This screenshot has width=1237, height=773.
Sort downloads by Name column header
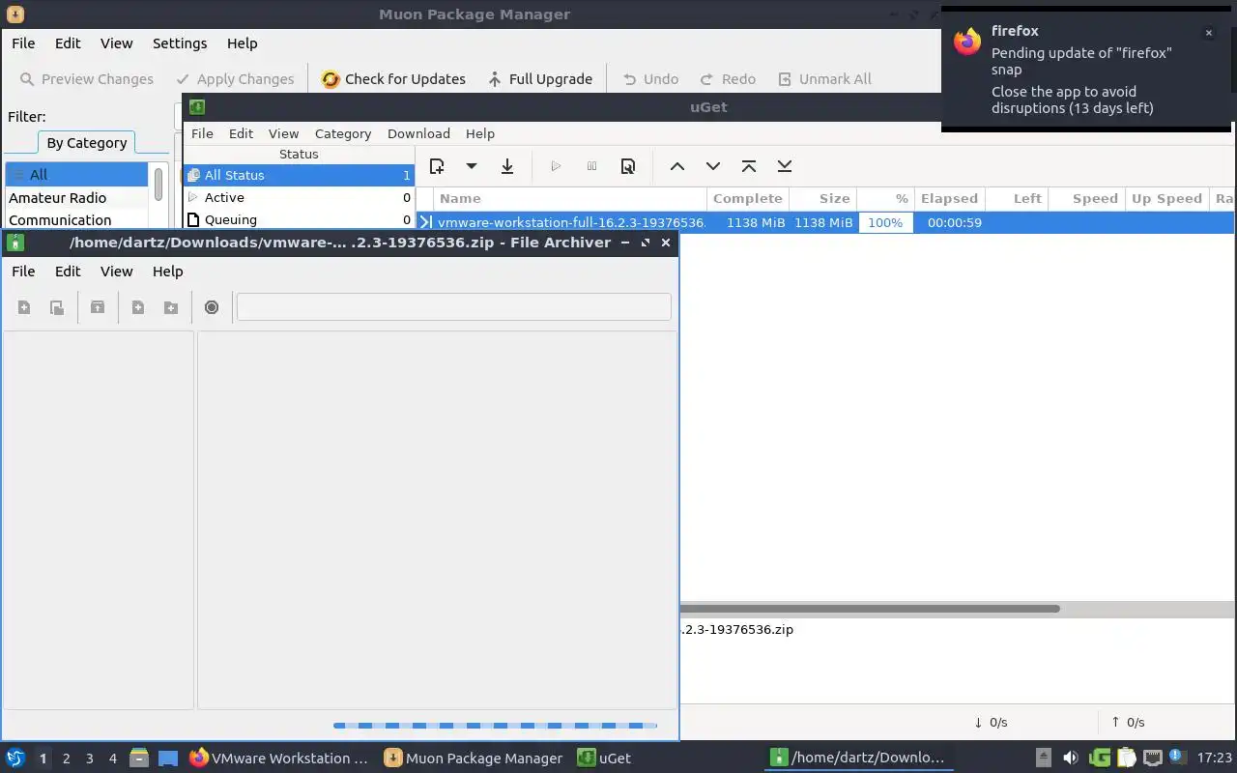coord(570,198)
